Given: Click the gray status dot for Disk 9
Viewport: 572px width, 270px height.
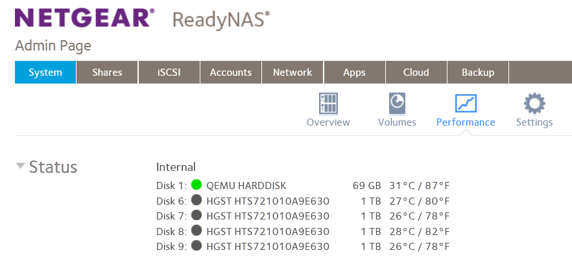Looking at the screenshot, I should (x=197, y=247).
